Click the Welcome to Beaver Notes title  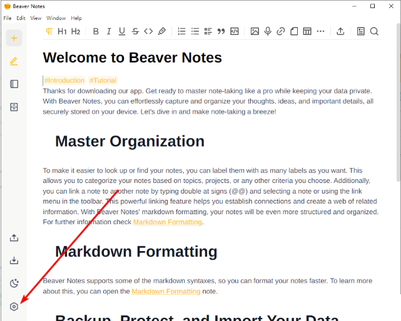pyautogui.click(x=132, y=57)
